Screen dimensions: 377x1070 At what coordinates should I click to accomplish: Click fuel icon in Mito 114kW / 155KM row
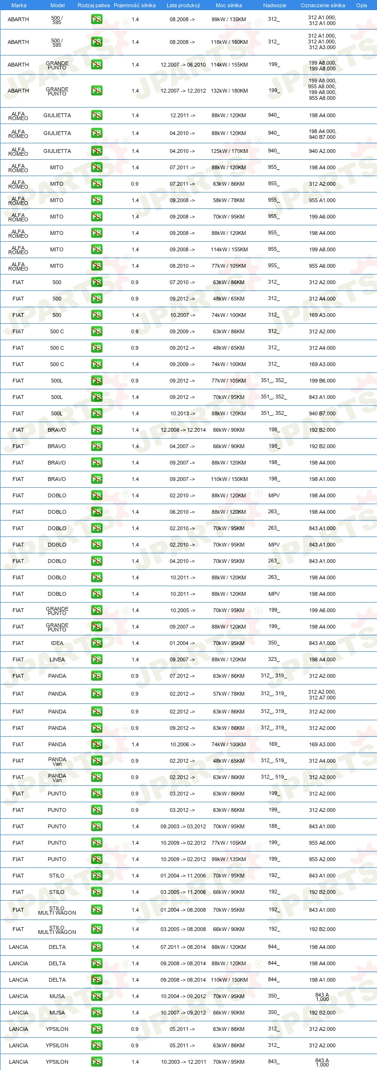[x=96, y=249]
